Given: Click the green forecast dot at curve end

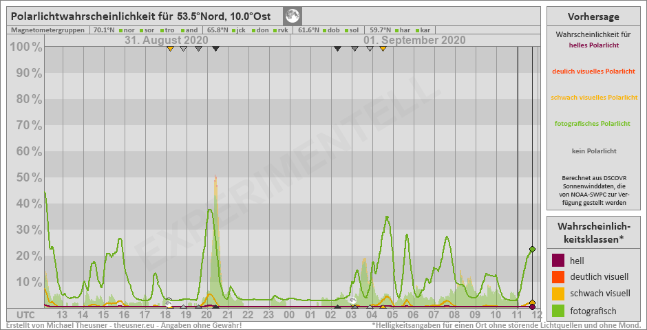Looking at the screenshot, I should point(532,249).
